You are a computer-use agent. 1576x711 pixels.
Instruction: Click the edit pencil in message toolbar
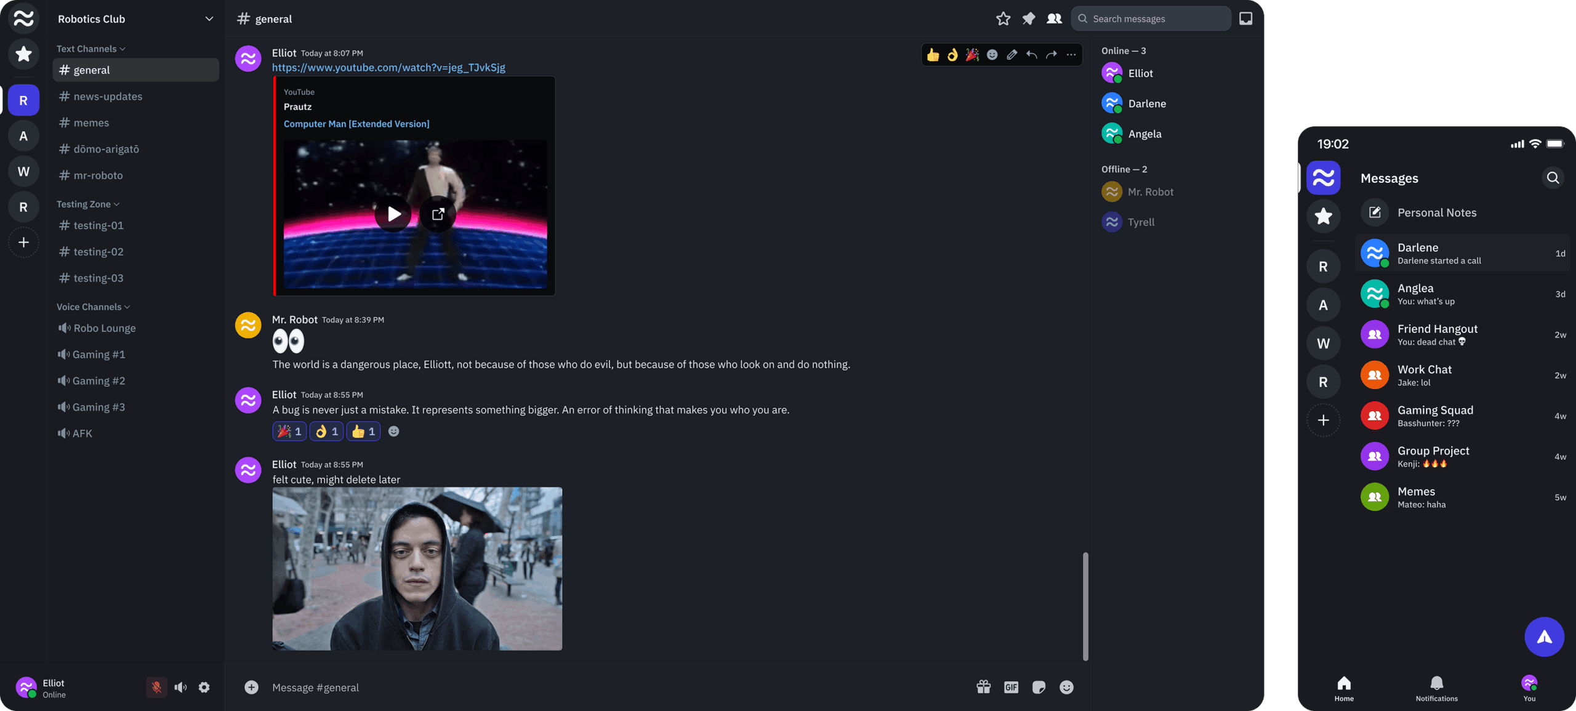1011,55
